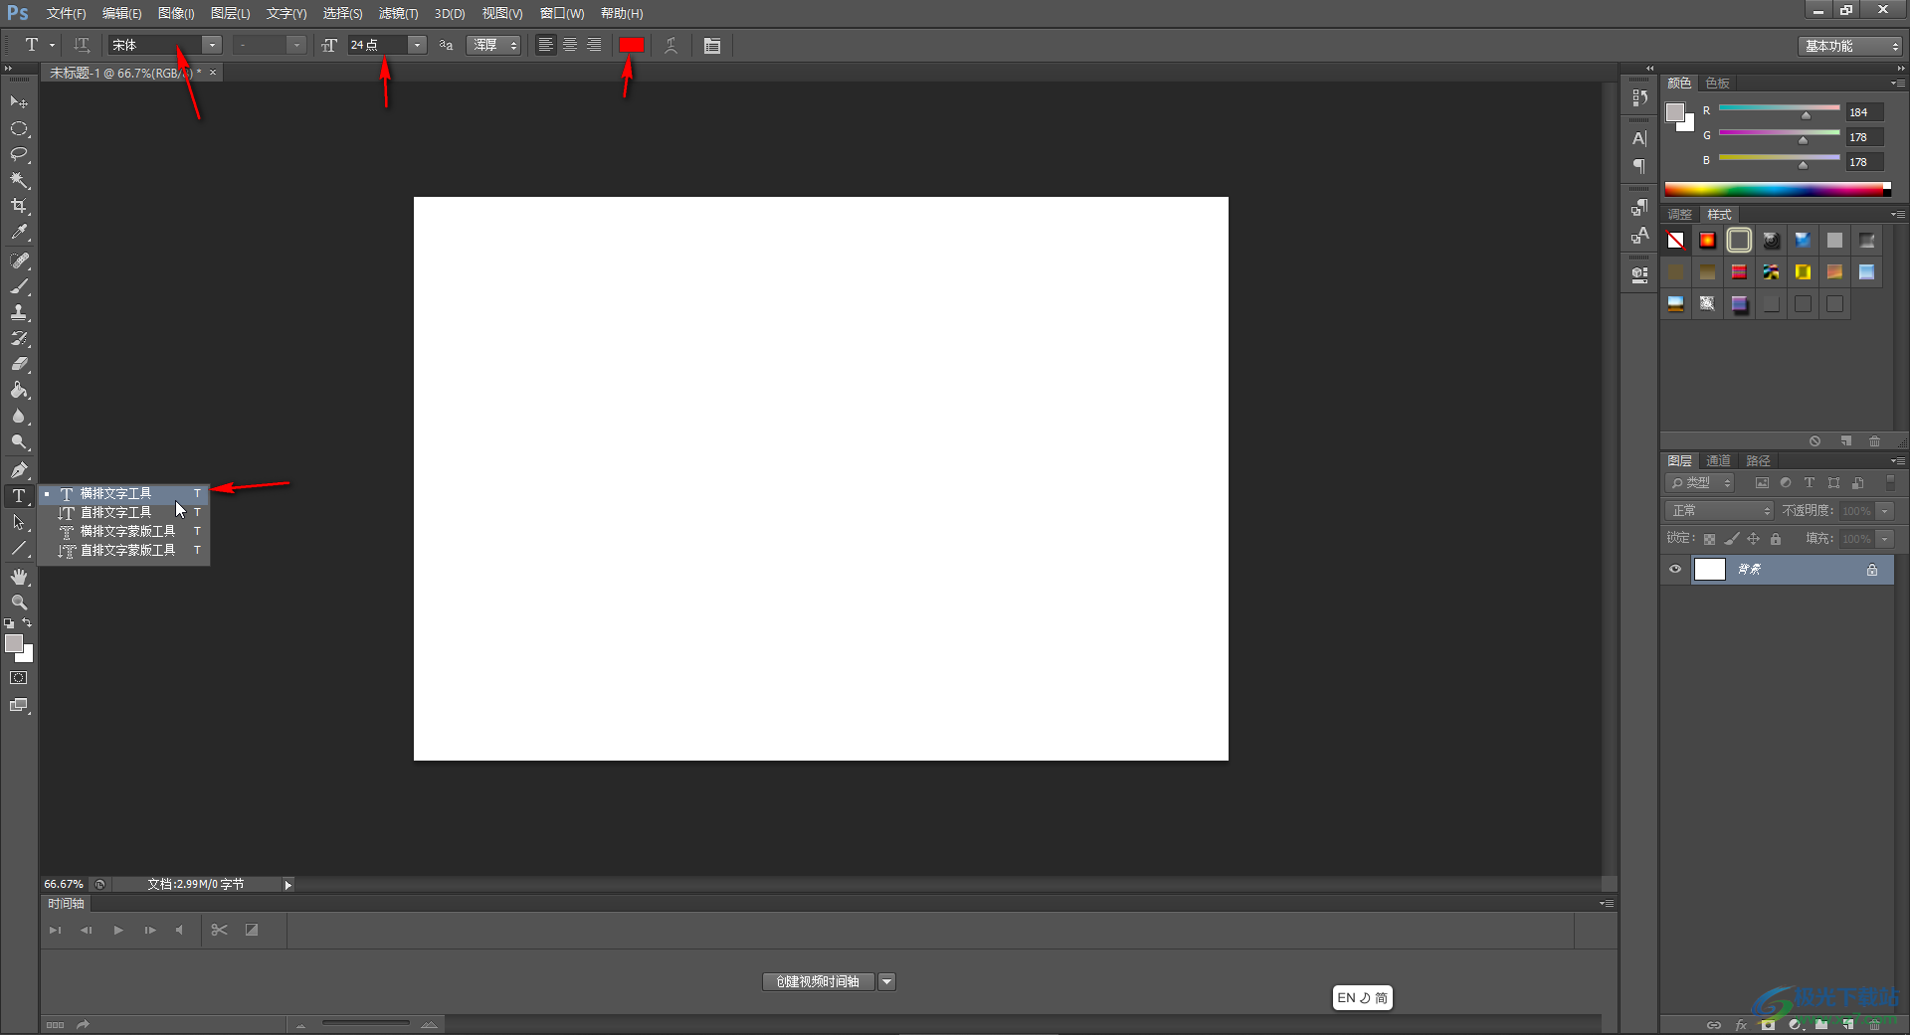Select the Paint Bucket tool
The width and height of the screenshot is (1910, 1035).
point(19,390)
